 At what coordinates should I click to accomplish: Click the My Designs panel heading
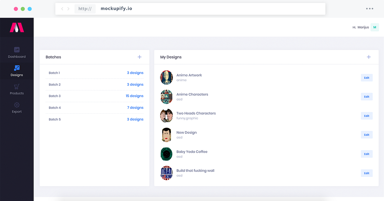coord(171,57)
